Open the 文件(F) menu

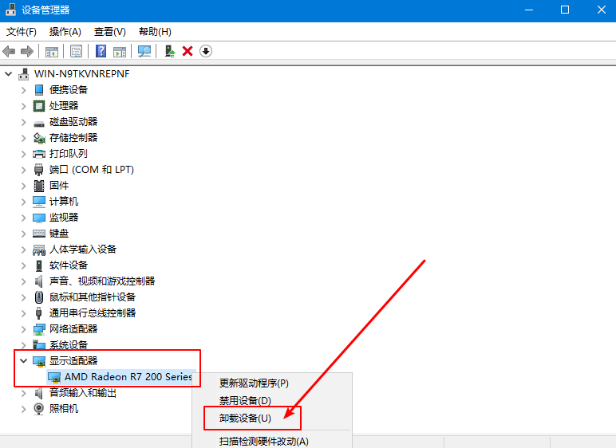[22, 32]
